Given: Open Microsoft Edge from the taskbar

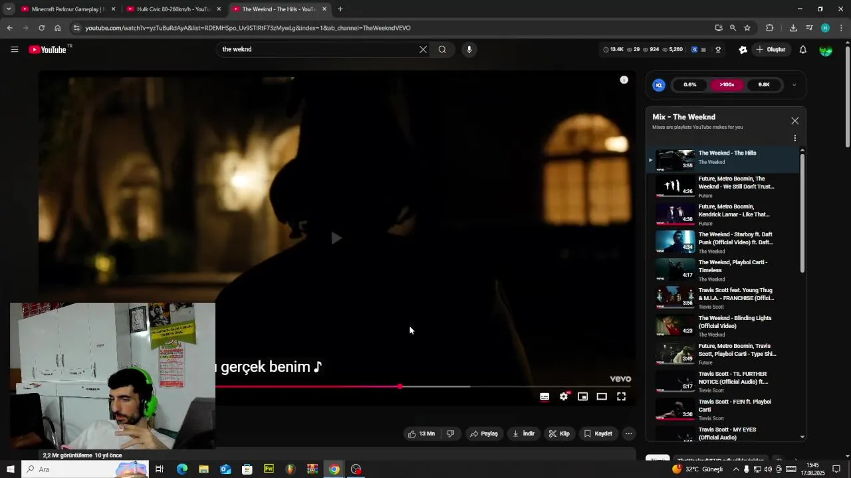Looking at the screenshot, I should [182, 469].
